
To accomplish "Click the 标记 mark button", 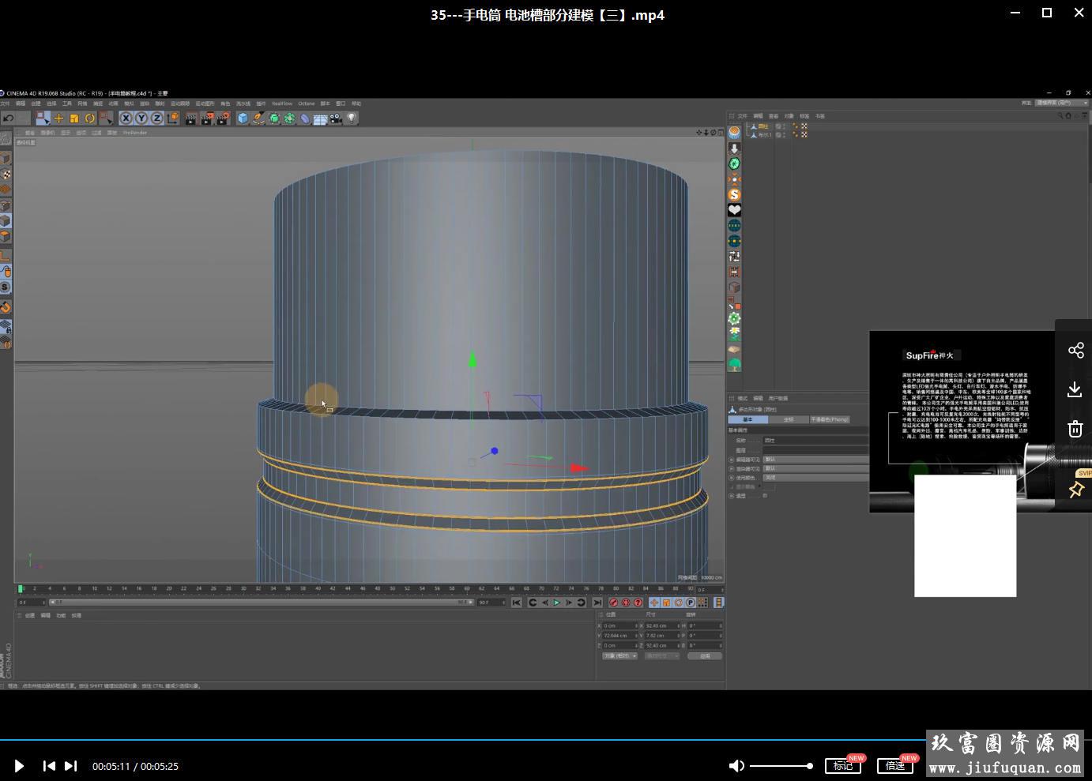I will [843, 766].
